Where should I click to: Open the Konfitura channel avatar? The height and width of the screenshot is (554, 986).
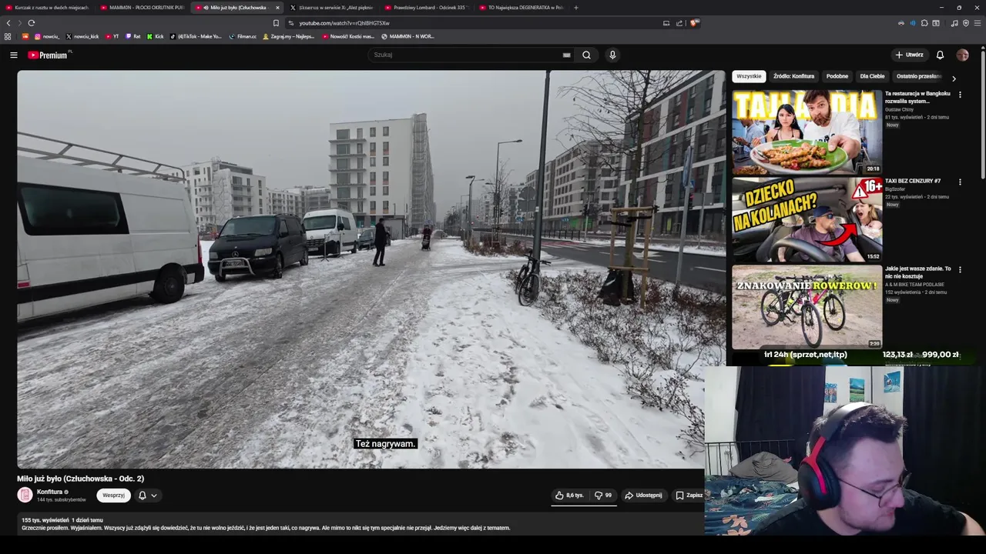[x=25, y=495]
